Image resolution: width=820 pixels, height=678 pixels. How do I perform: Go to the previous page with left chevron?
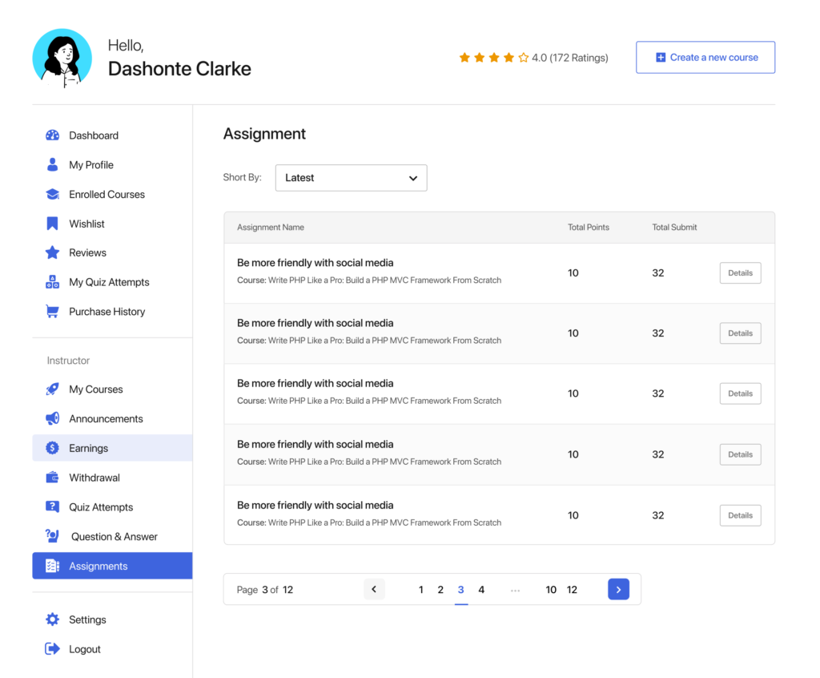pyautogui.click(x=374, y=589)
